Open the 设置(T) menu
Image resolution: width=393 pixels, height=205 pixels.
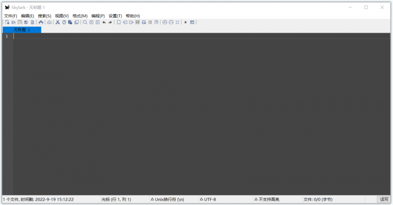[115, 16]
